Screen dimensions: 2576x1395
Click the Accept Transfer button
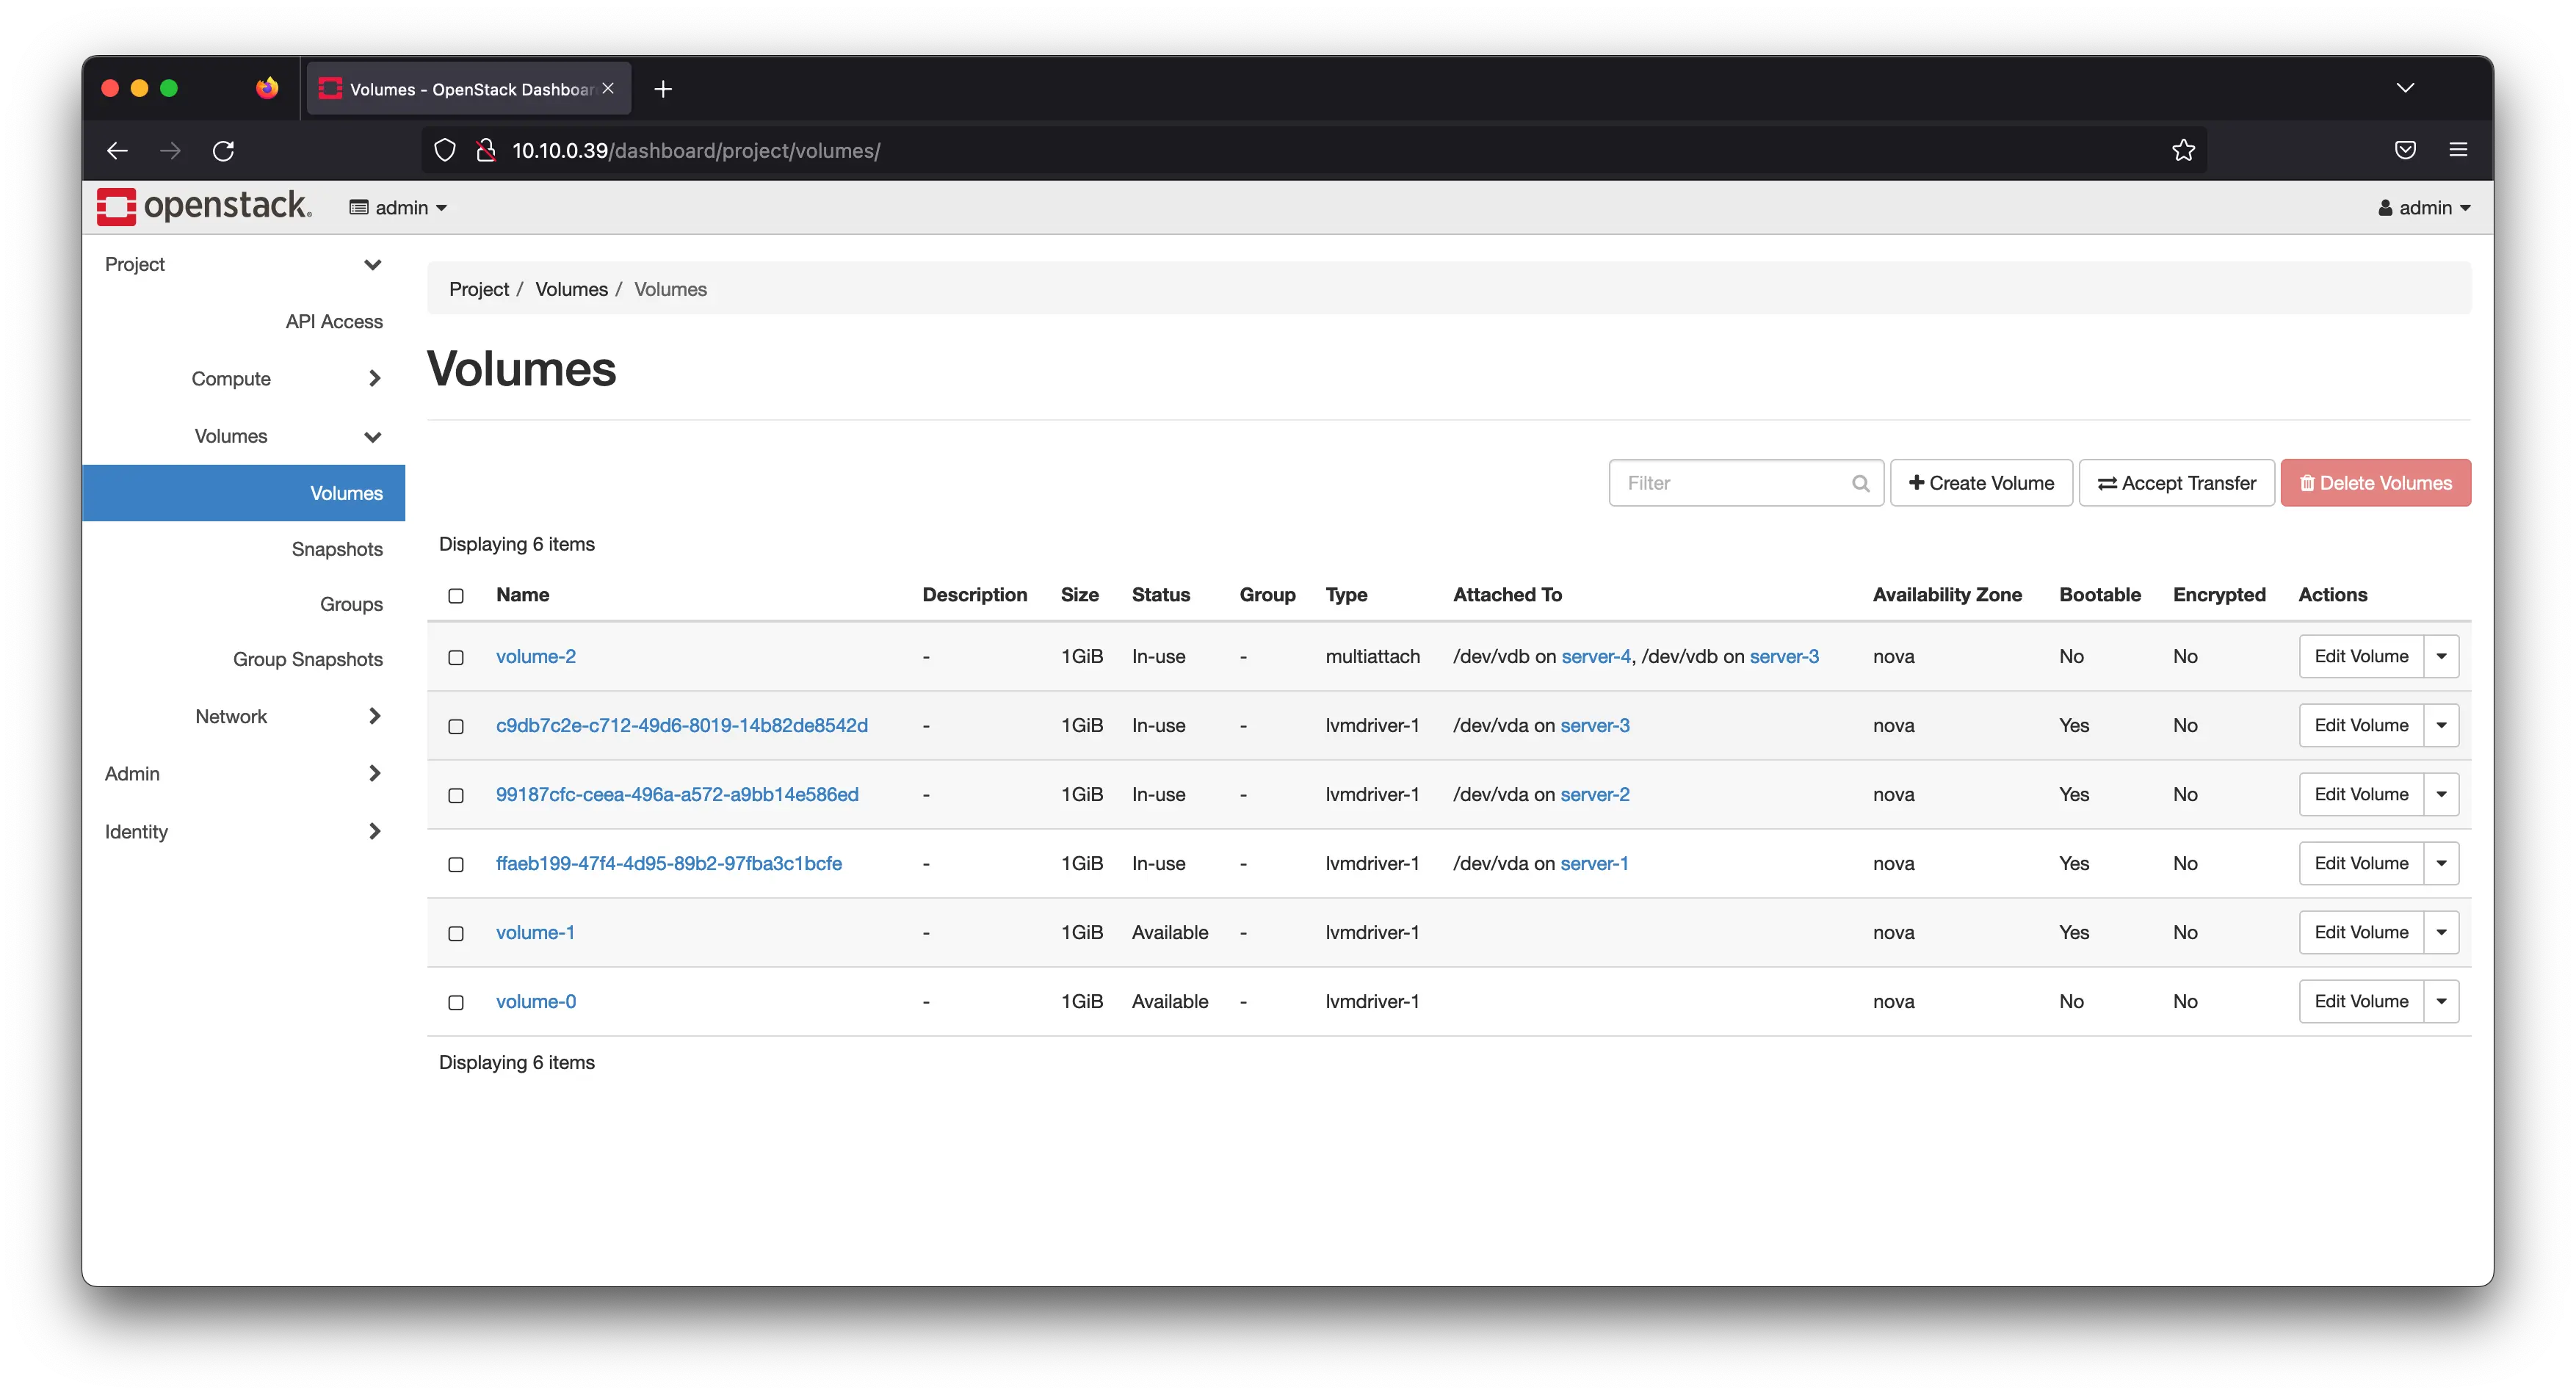tap(2176, 483)
